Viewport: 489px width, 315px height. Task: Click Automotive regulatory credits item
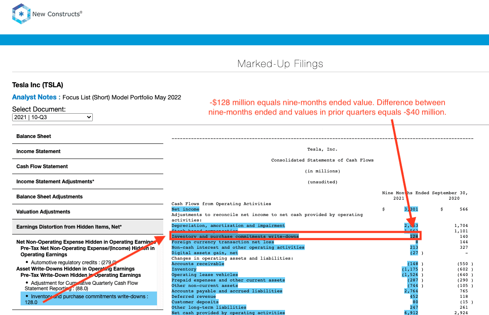(x=73, y=263)
